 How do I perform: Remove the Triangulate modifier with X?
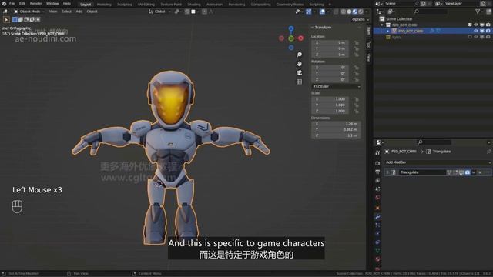coord(480,172)
